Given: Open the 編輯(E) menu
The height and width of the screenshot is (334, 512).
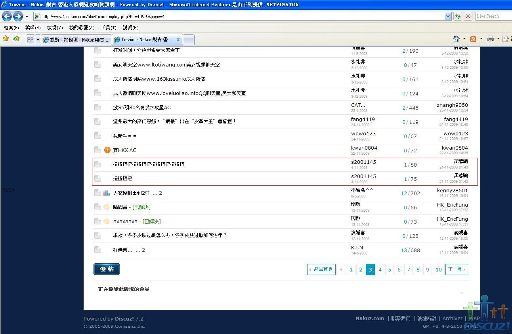Looking at the screenshot, I should (32, 27).
